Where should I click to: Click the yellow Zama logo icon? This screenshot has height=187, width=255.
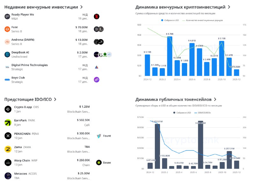[8, 149]
